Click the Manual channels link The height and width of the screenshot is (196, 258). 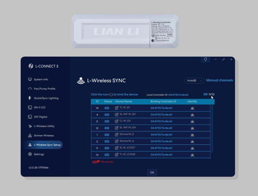tap(219, 80)
